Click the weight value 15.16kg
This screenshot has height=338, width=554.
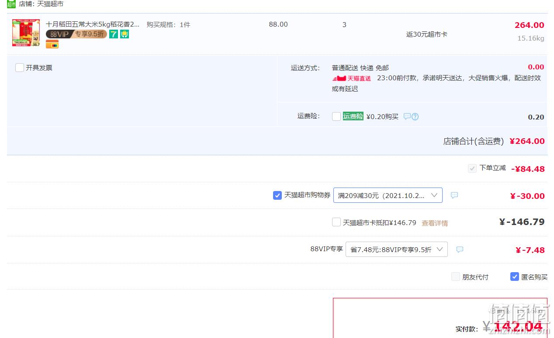tap(531, 38)
